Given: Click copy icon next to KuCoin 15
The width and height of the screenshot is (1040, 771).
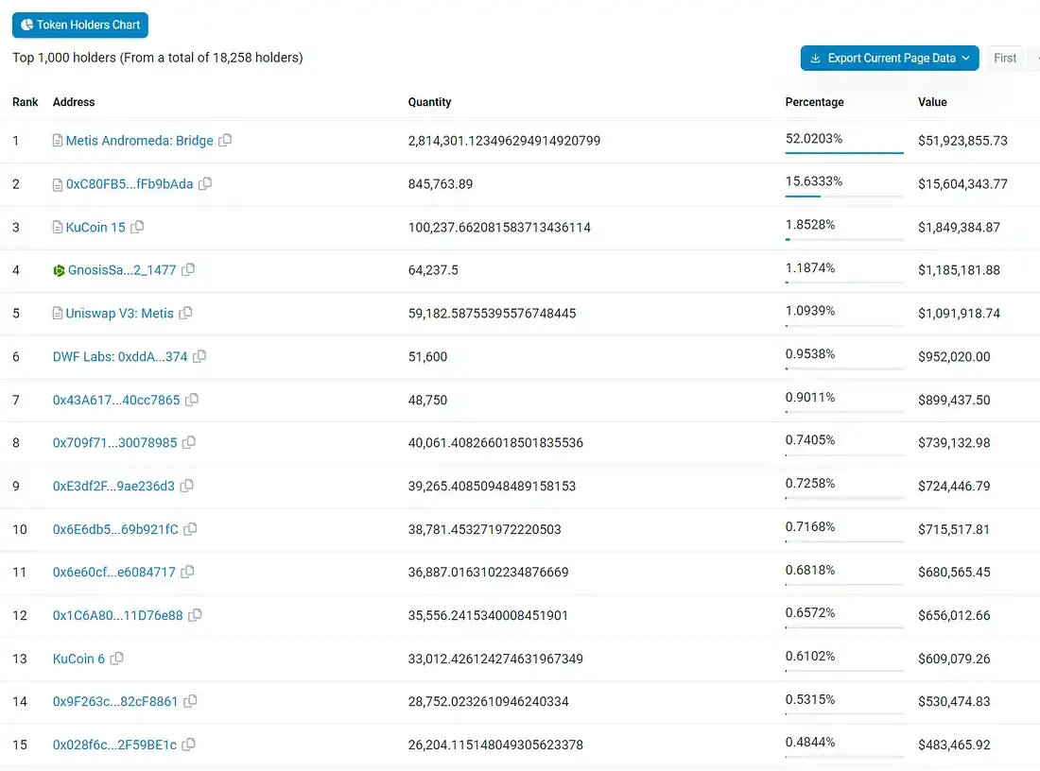Looking at the screenshot, I should click(137, 228).
